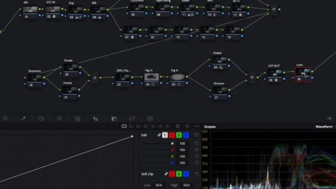Open the 3D stereo palette
336x189 pixels.
point(150,119)
